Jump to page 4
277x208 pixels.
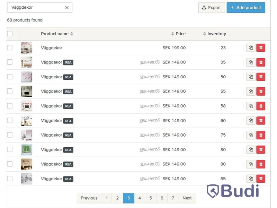140,198
